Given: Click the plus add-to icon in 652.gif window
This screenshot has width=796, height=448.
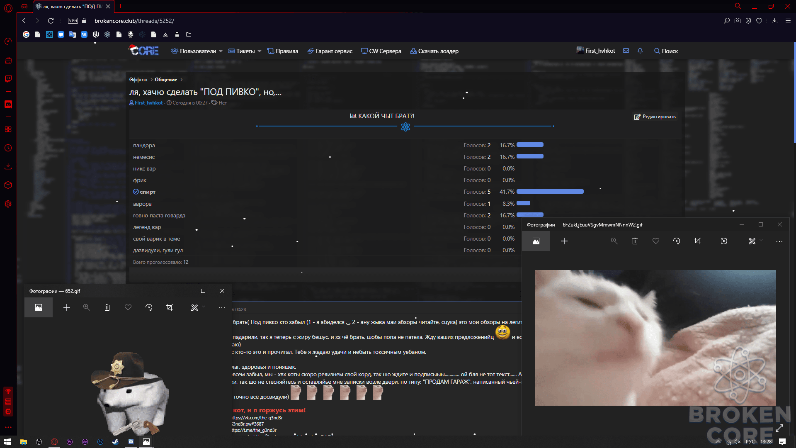Looking at the screenshot, I should (x=67, y=307).
